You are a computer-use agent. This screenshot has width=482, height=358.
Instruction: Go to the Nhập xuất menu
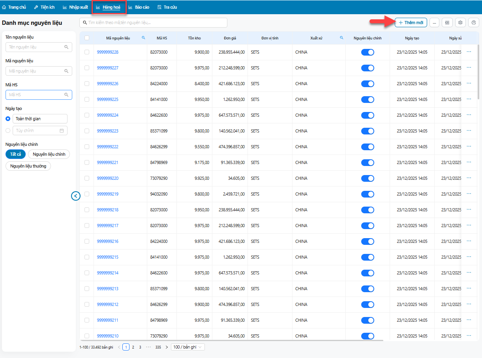(75, 7)
